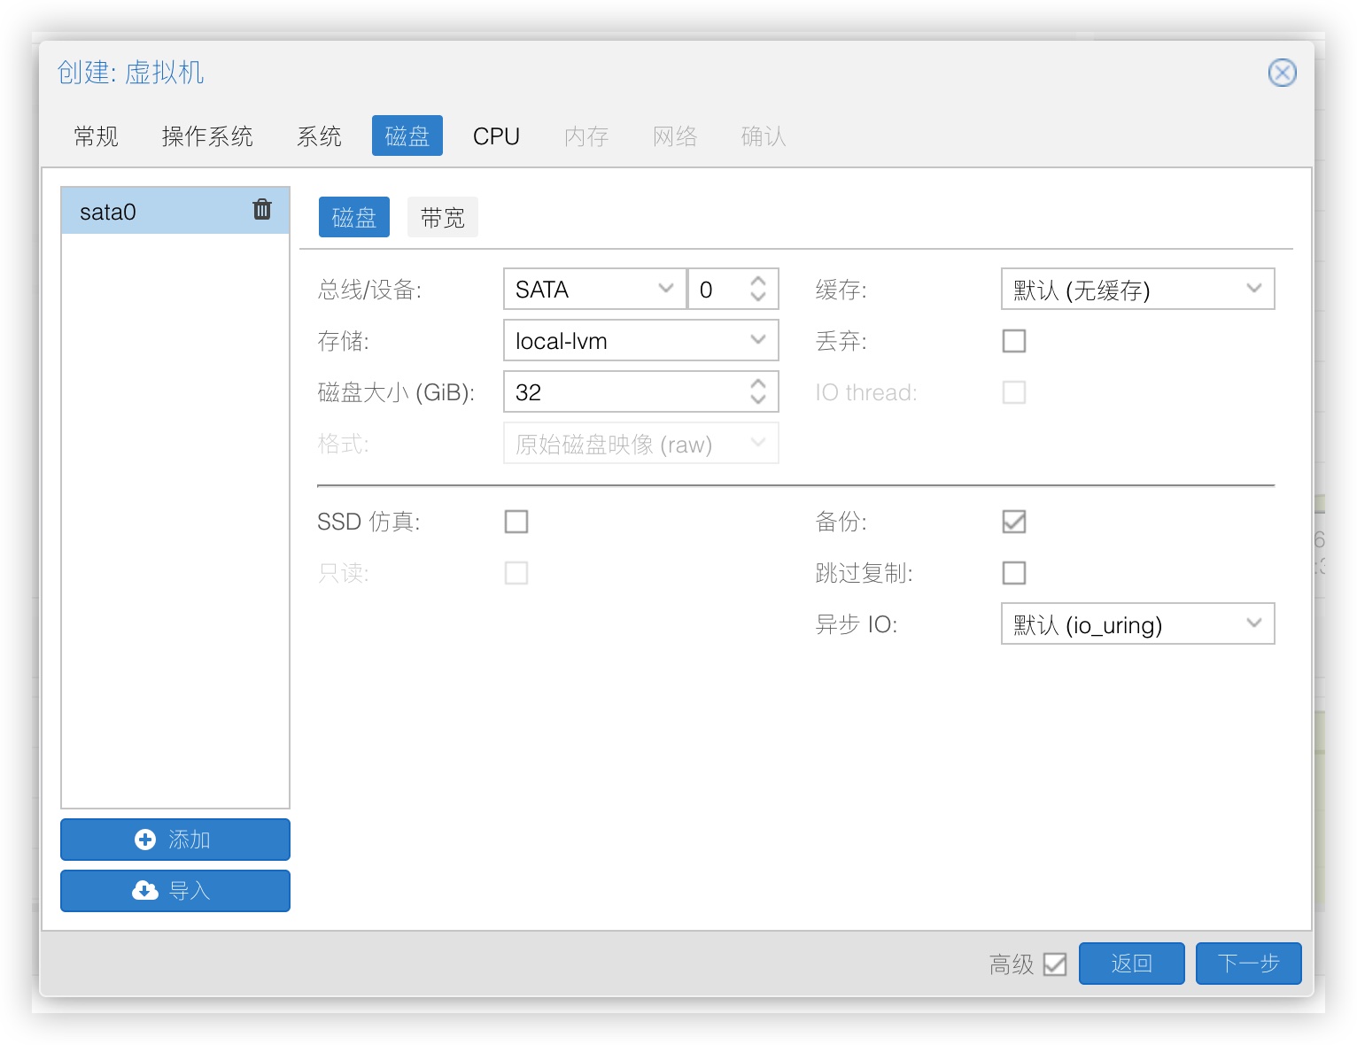Click the Import disk button
1357x1045 pixels.
point(175,891)
